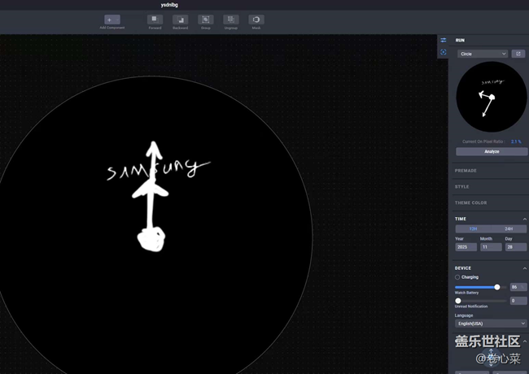Open the run settings sliders icon
This screenshot has width=529, height=374.
tap(444, 40)
